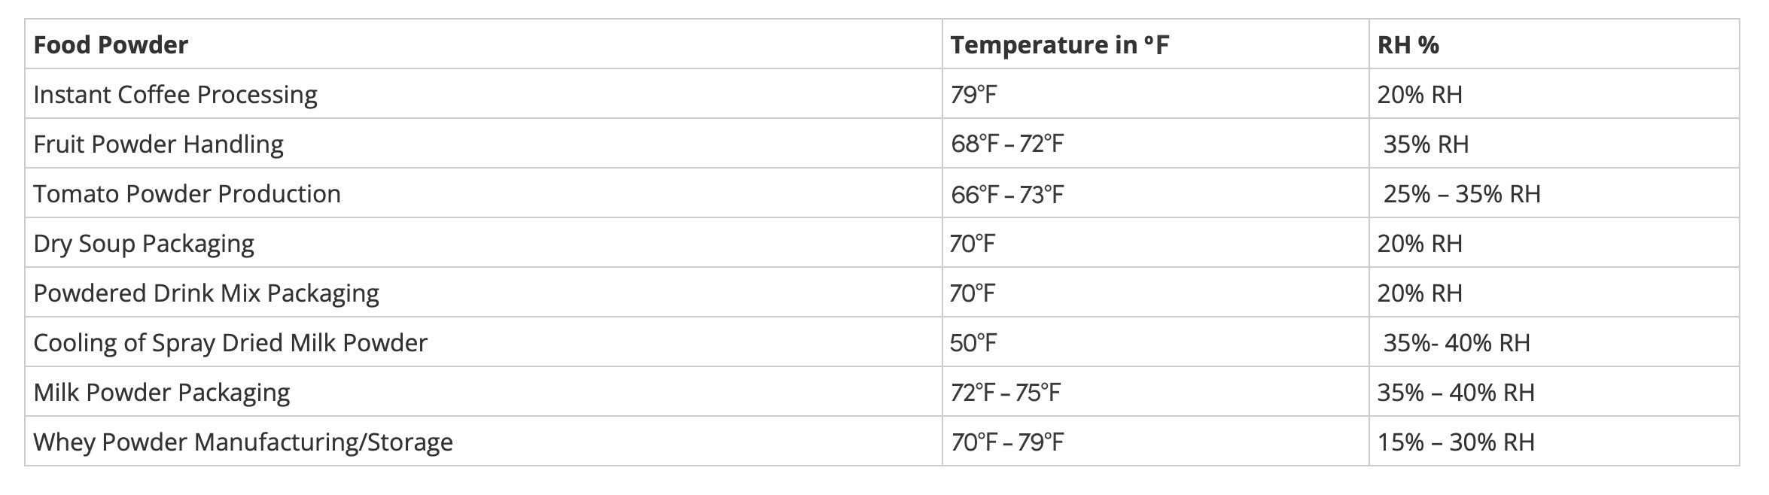Click Fruit Powder Handling's 35% RH value
Image resolution: width=1769 pixels, height=495 pixels.
coord(1426,144)
